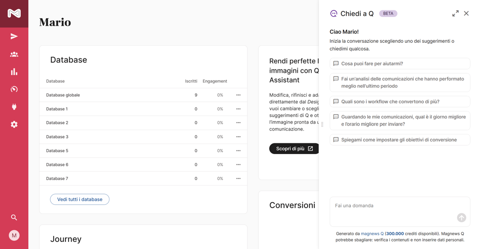Open the magnews Q link
Viewport: 481px width, 249px height.
(x=372, y=233)
